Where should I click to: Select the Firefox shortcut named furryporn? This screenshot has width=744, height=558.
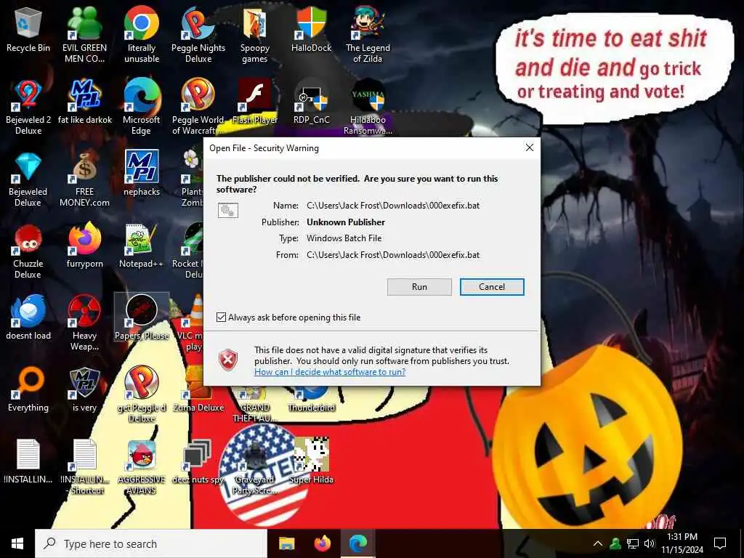[84, 245]
